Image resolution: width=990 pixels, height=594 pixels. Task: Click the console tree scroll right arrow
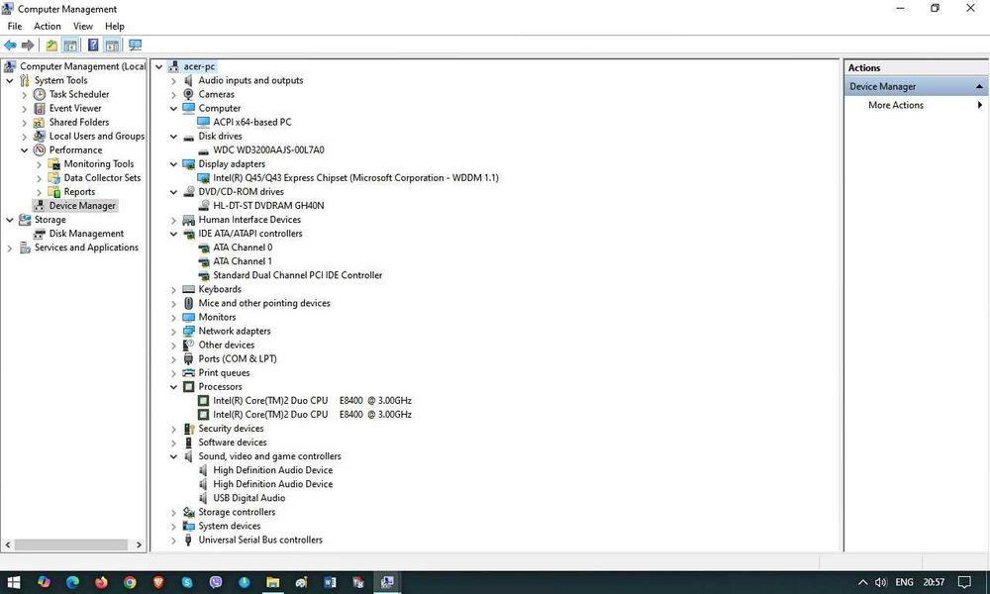point(139,544)
